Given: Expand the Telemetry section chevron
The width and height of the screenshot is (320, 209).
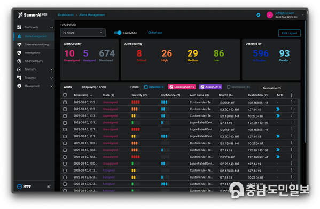Looking at the screenshot, I should pos(51,69).
